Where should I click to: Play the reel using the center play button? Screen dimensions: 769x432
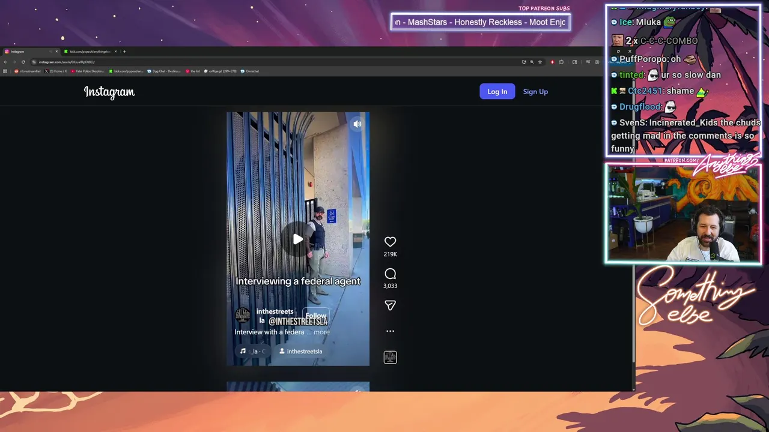[298, 239]
